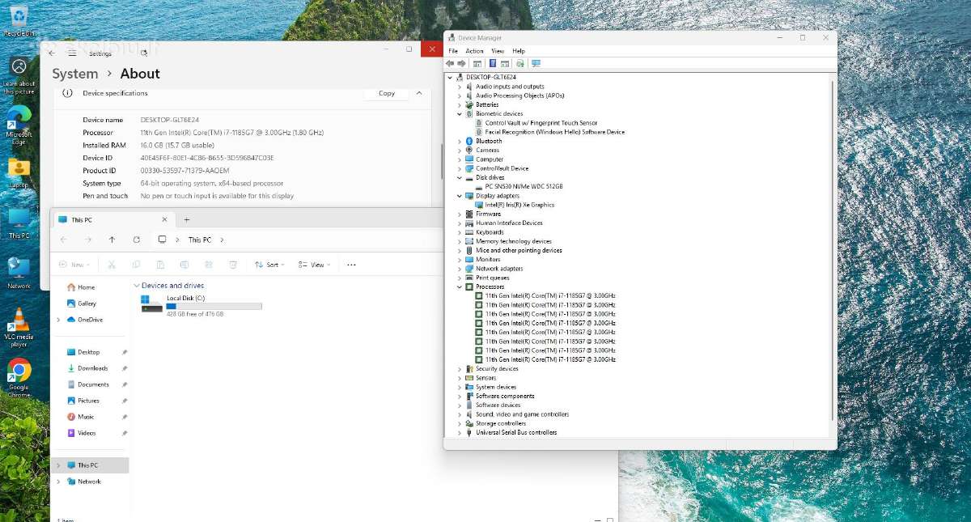971x522 pixels.
Task: Select the This PC tab in File Explorer
Action: [x=112, y=219]
